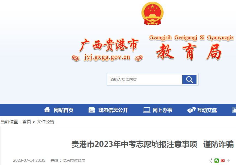Share article via green WeChat icon
Image resolution: width=236 pixels, height=165 pixels.
(x=217, y=161)
